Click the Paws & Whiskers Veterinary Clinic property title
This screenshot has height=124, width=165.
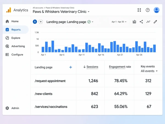click(60, 12)
